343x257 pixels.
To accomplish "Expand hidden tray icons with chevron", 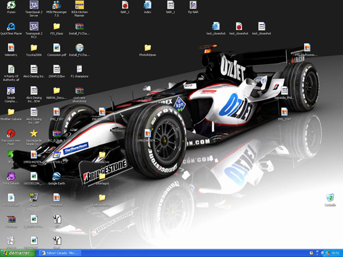I will coord(322,253).
